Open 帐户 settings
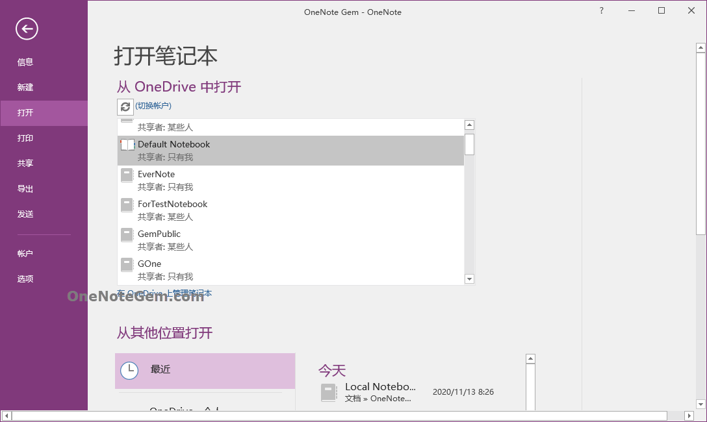Screen dimensions: 707x422 (x=44, y=254)
